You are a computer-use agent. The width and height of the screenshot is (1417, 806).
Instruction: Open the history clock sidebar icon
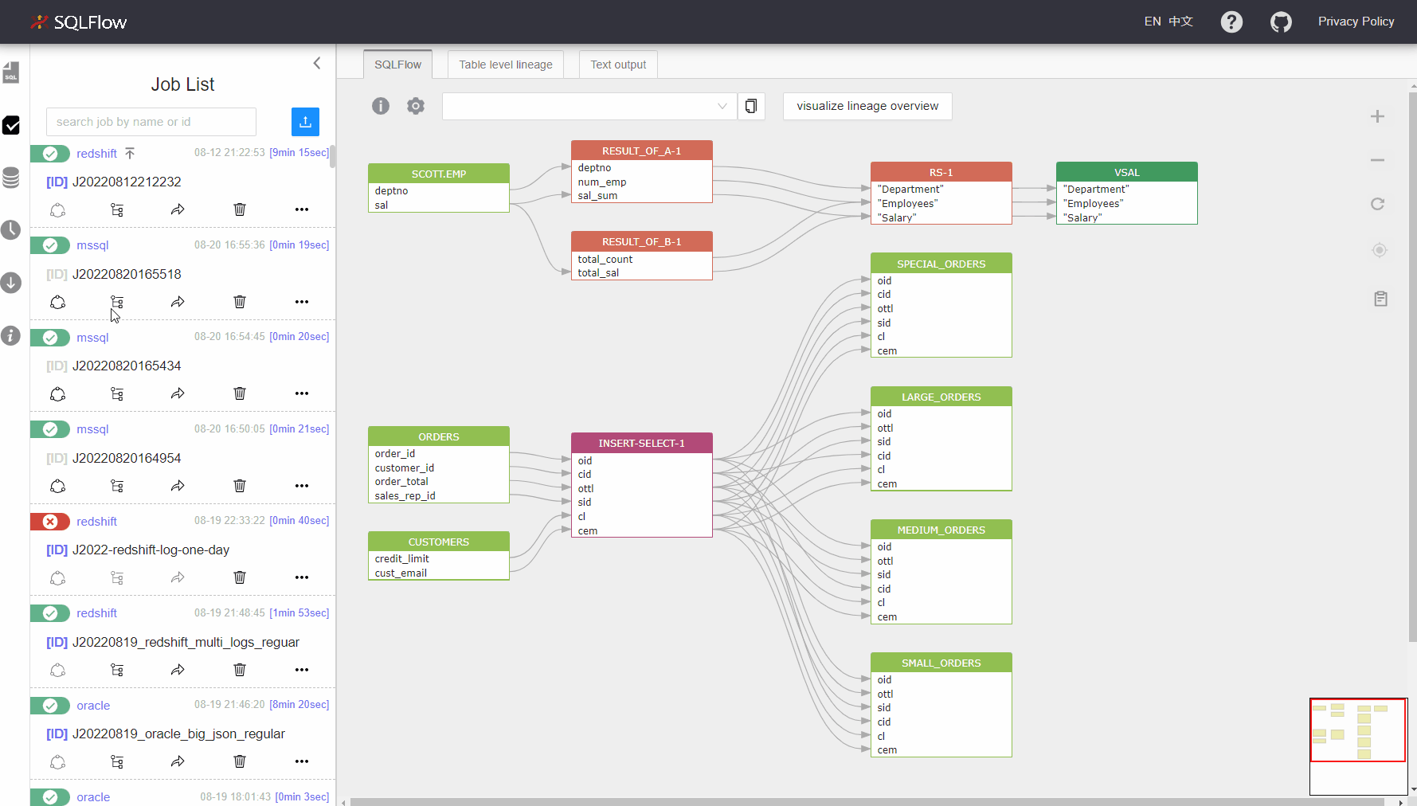pos(11,230)
